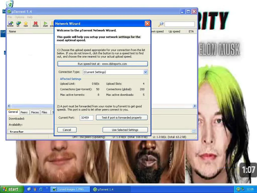Test if port is forwarded properly
This screenshot has width=257, height=193.
pyautogui.click(x=122, y=118)
